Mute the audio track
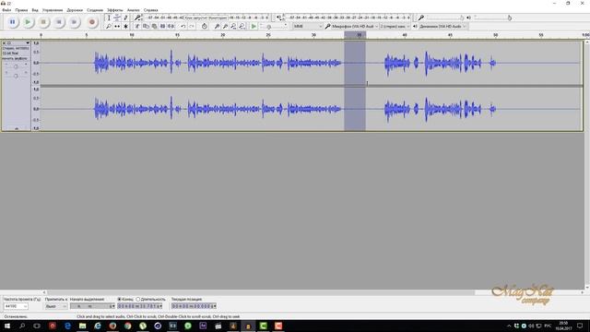 pos(9,58)
